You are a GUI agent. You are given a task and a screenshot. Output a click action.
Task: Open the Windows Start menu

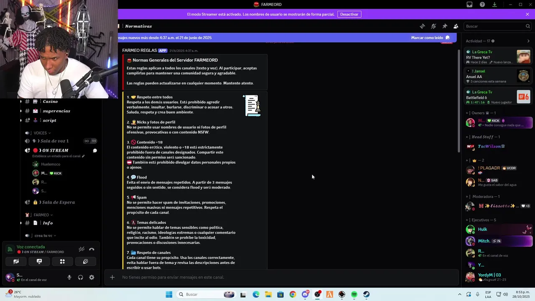coord(169,294)
